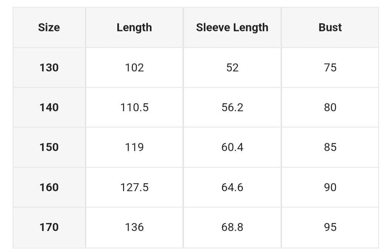Click the bust value 95
This screenshot has height=252, width=391.
coord(330,227)
